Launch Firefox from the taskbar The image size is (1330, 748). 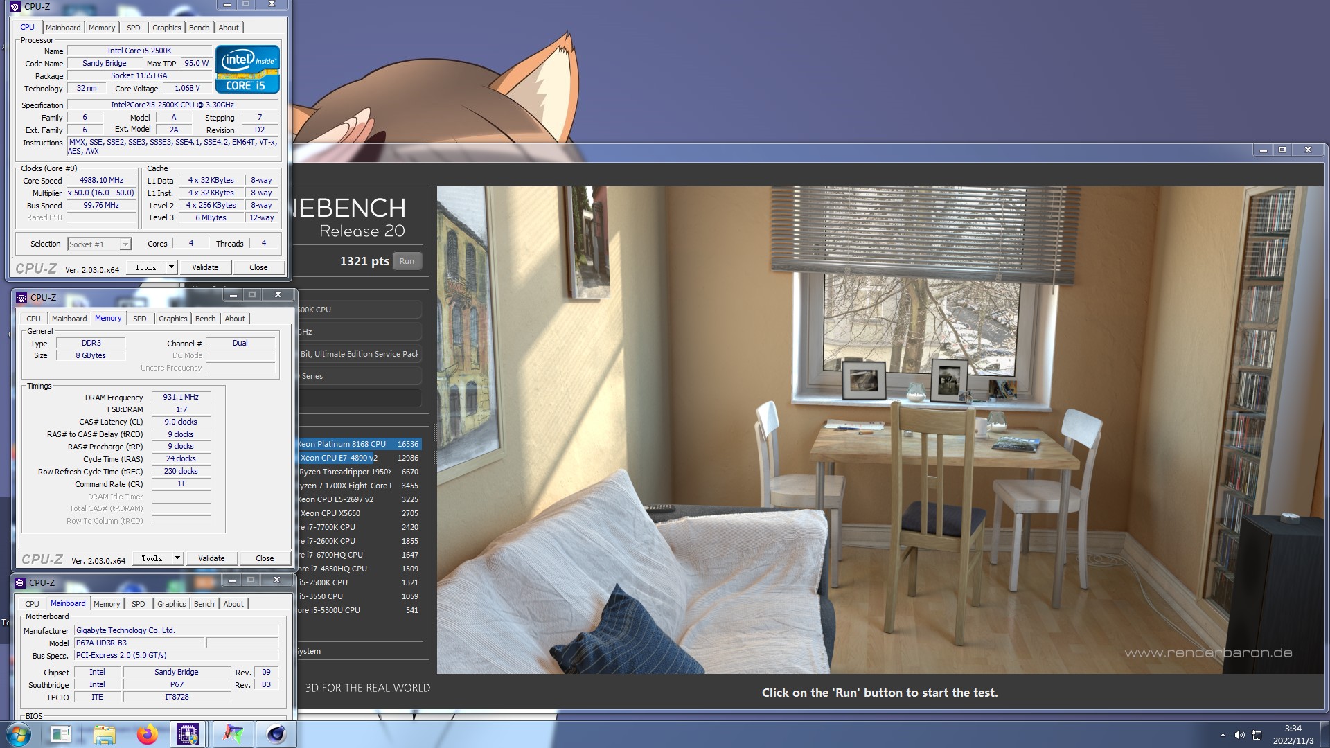point(147,734)
